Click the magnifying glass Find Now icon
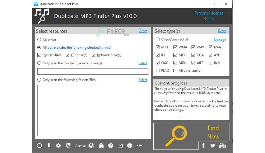265x153 pixels. (176, 136)
